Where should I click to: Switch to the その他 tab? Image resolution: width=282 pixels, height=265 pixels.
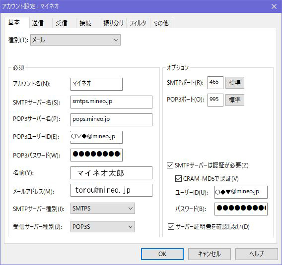point(161,23)
